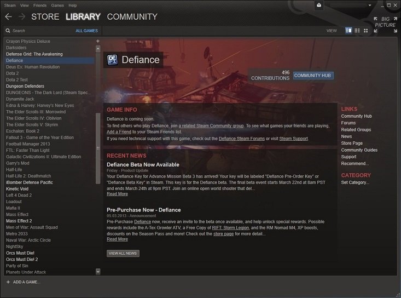The height and width of the screenshot is (298, 401).
Task: Open Community Hub in Links sidebar
Action: [x=357, y=116]
